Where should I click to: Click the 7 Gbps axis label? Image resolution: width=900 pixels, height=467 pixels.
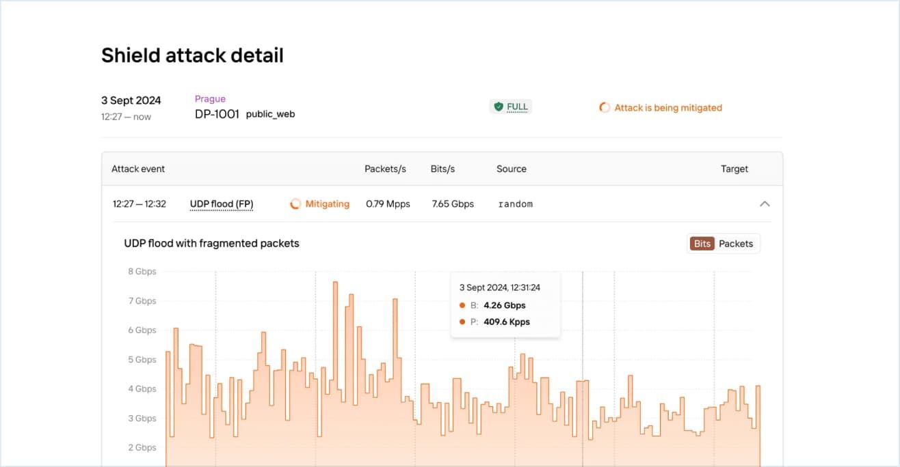[142, 300]
